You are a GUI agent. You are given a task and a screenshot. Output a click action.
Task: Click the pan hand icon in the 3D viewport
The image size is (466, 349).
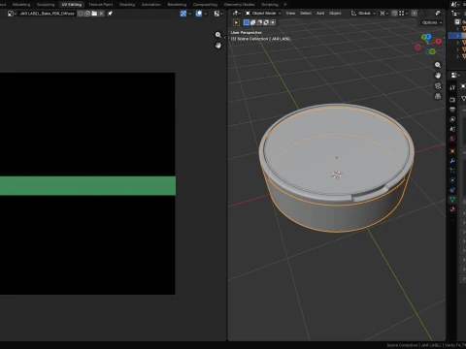point(438,76)
